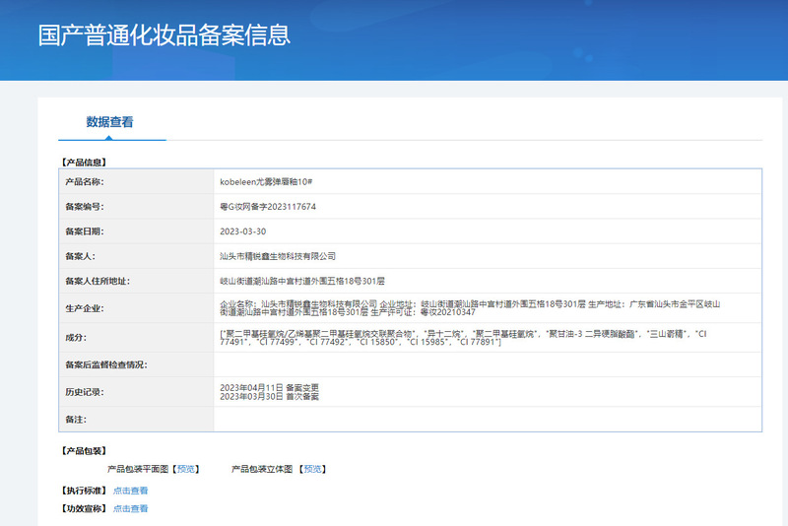
Task: Click the page title 国产普通化妆品备案信息
Action: tap(164, 36)
